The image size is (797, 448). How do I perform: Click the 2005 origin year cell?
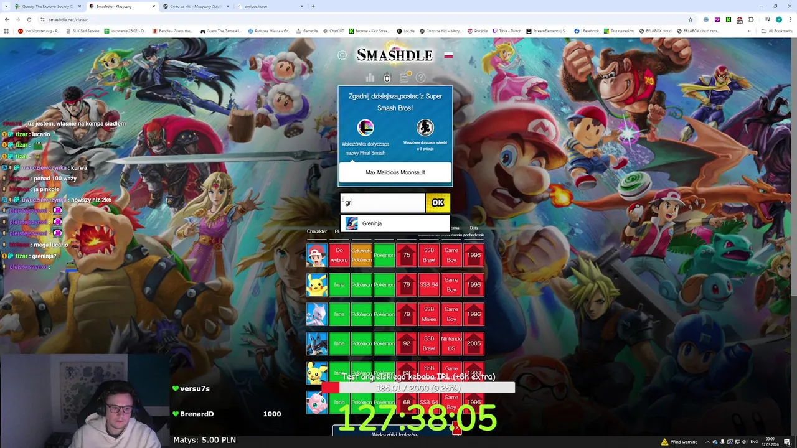click(x=474, y=343)
